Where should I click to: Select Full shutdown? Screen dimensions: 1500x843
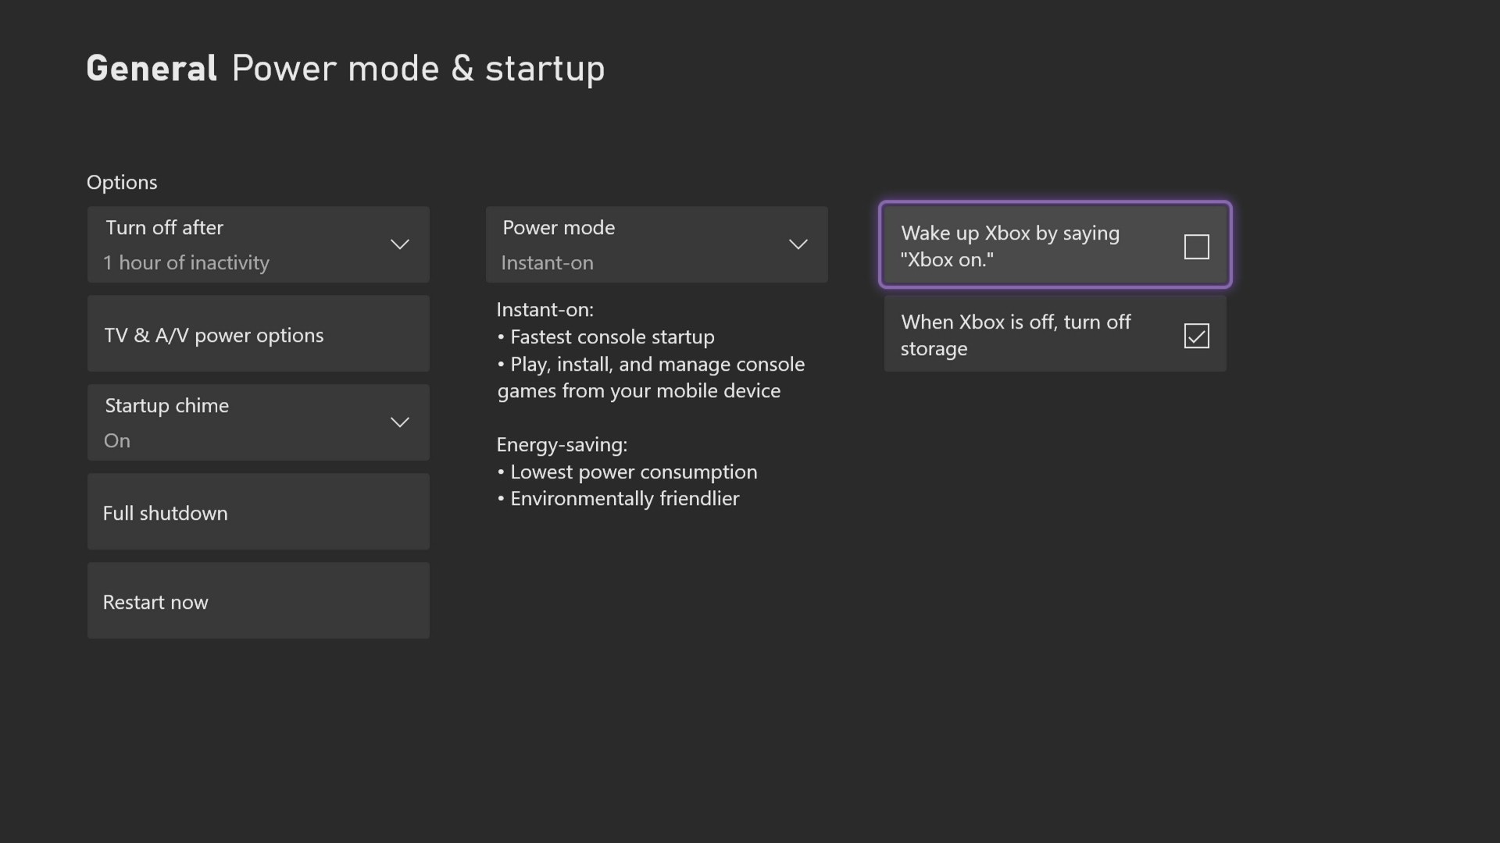pyautogui.click(x=258, y=512)
